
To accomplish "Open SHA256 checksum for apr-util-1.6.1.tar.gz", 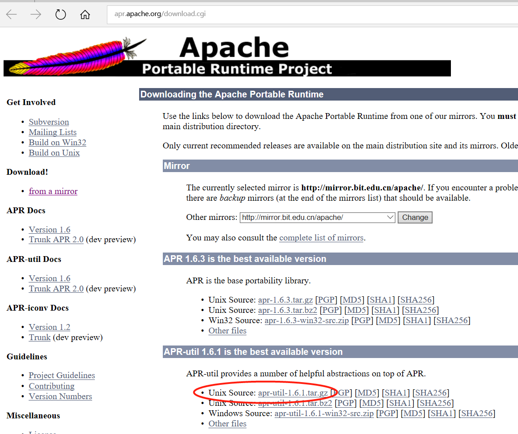I will point(431,393).
